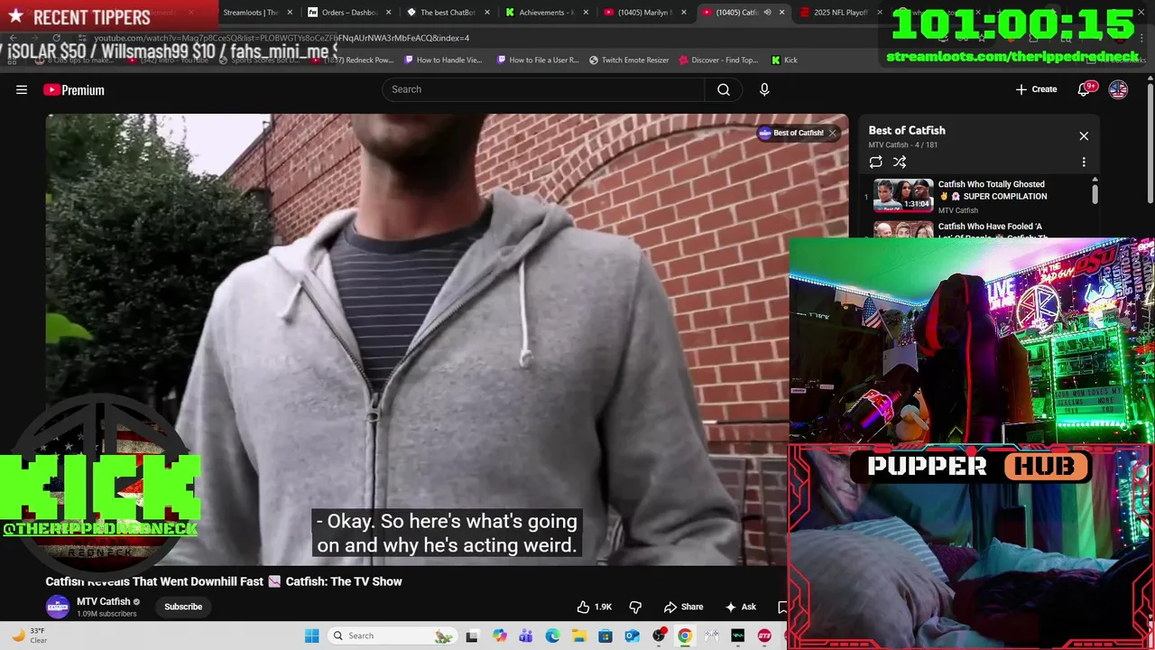Like the video with 1.9K likes
The width and height of the screenshot is (1155, 650).
point(595,607)
